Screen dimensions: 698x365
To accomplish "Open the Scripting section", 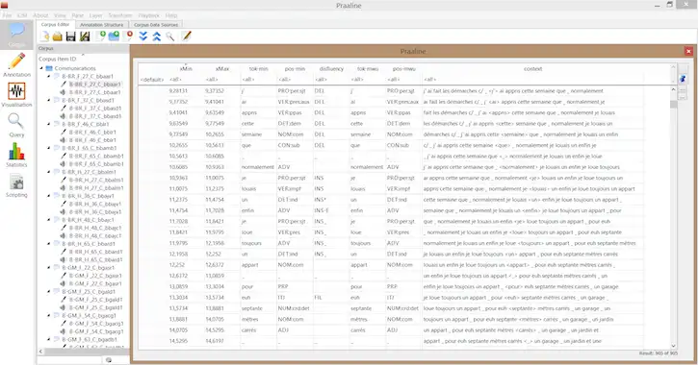I will click(x=16, y=185).
